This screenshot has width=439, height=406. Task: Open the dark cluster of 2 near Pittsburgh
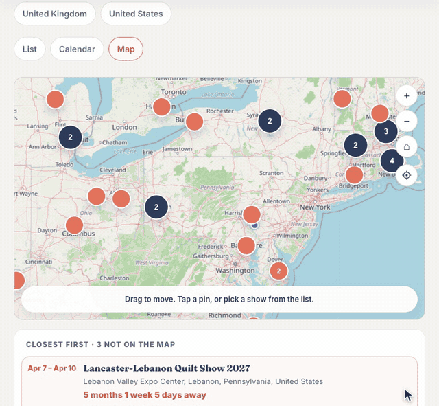pyautogui.click(x=156, y=207)
